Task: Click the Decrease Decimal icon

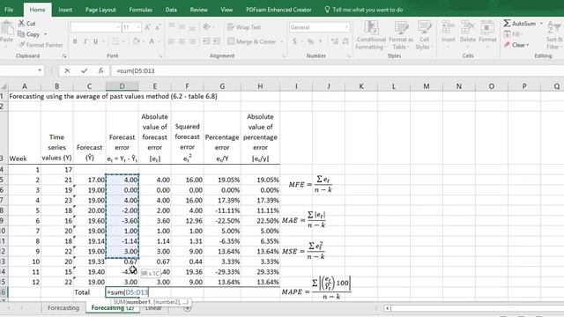Action: click(345, 41)
